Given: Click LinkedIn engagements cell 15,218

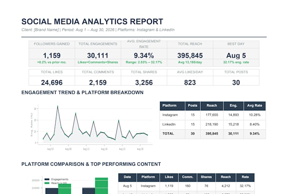Looking at the screenshot, I should [x=233, y=124].
